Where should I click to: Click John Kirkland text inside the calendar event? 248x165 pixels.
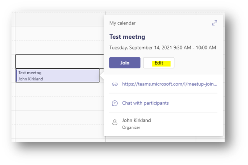tap(31, 79)
